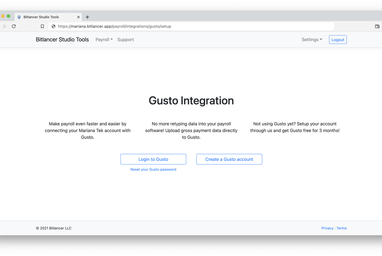Click Create a Gusto account button
The height and width of the screenshot is (256, 382).
coord(229,159)
